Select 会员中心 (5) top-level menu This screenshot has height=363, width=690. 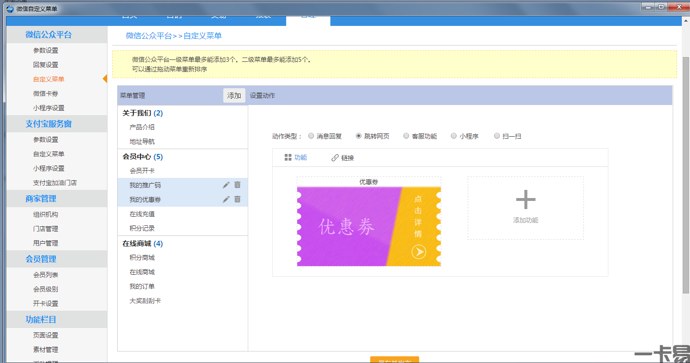click(143, 157)
